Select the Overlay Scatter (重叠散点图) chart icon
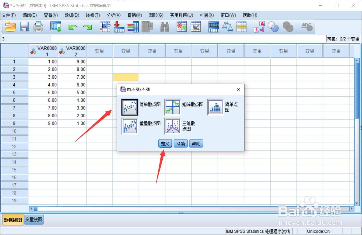 pyautogui.click(x=130, y=126)
